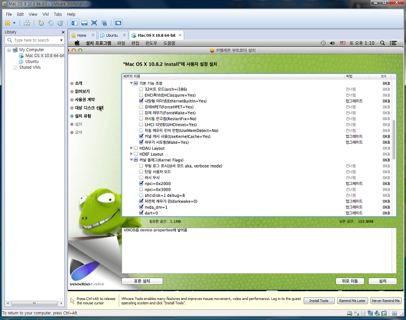
Task: Click the 설치 install button
Action: [x=382, y=281]
